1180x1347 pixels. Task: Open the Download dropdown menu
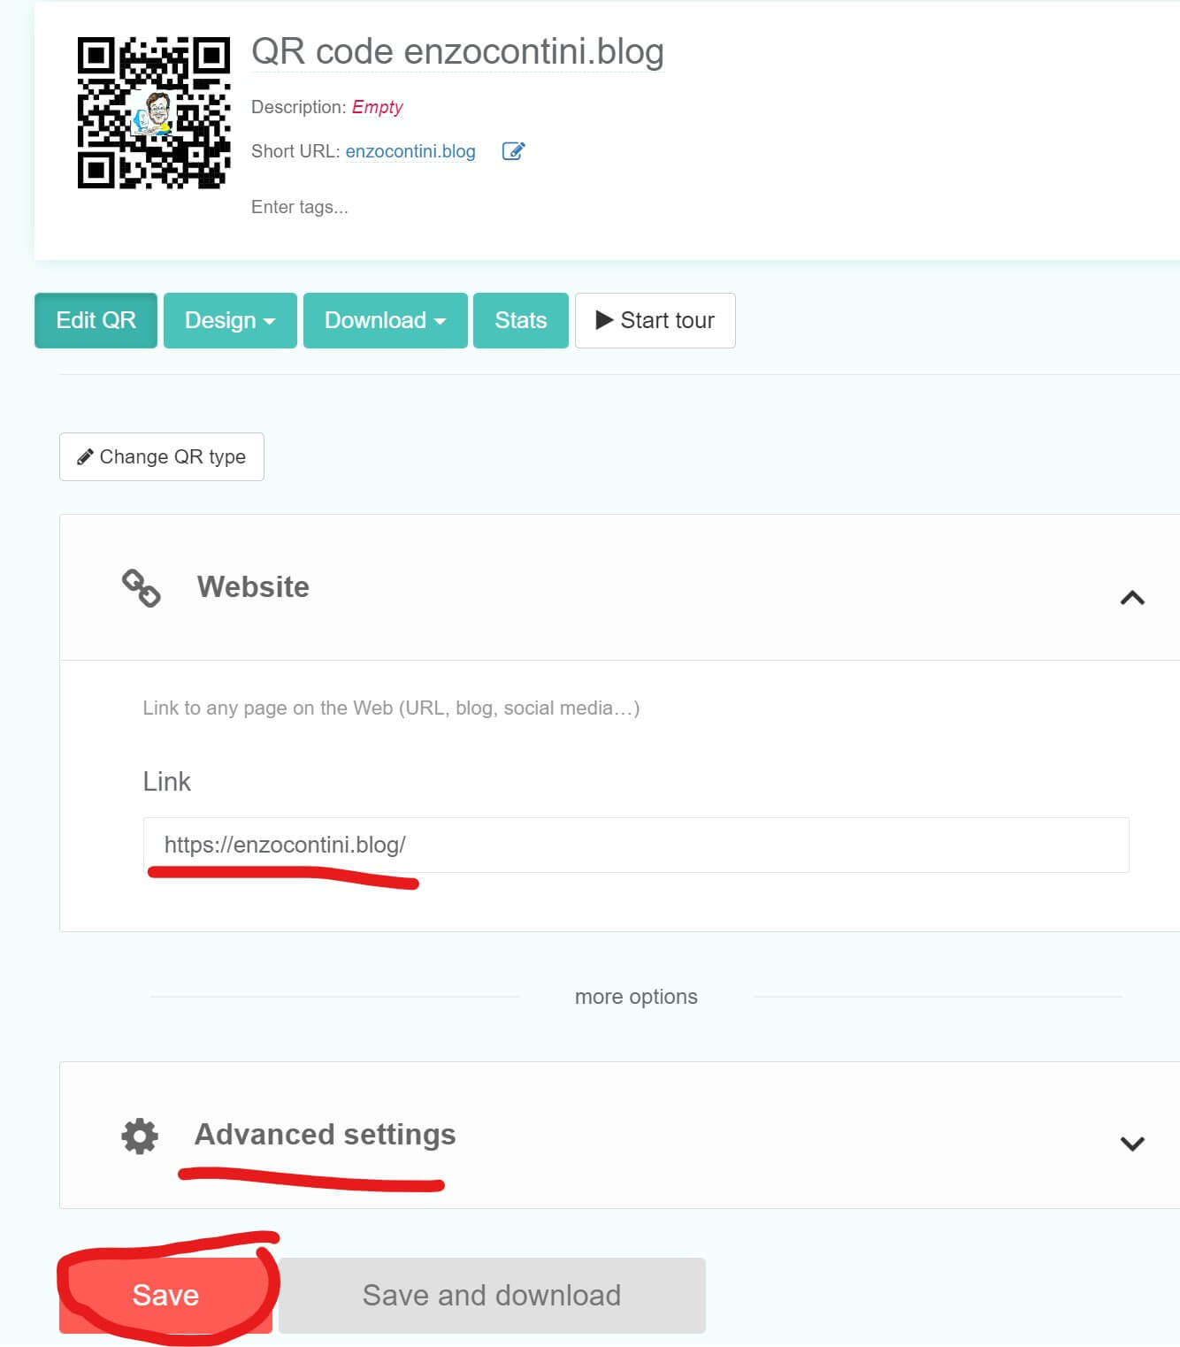click(x=385, y=321)
